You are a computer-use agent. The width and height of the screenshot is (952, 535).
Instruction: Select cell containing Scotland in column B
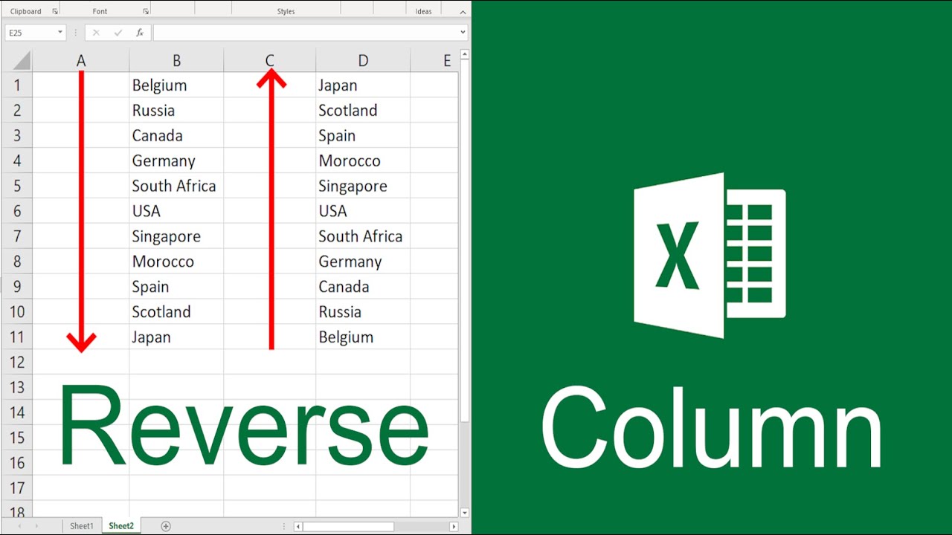pos(176,312)
